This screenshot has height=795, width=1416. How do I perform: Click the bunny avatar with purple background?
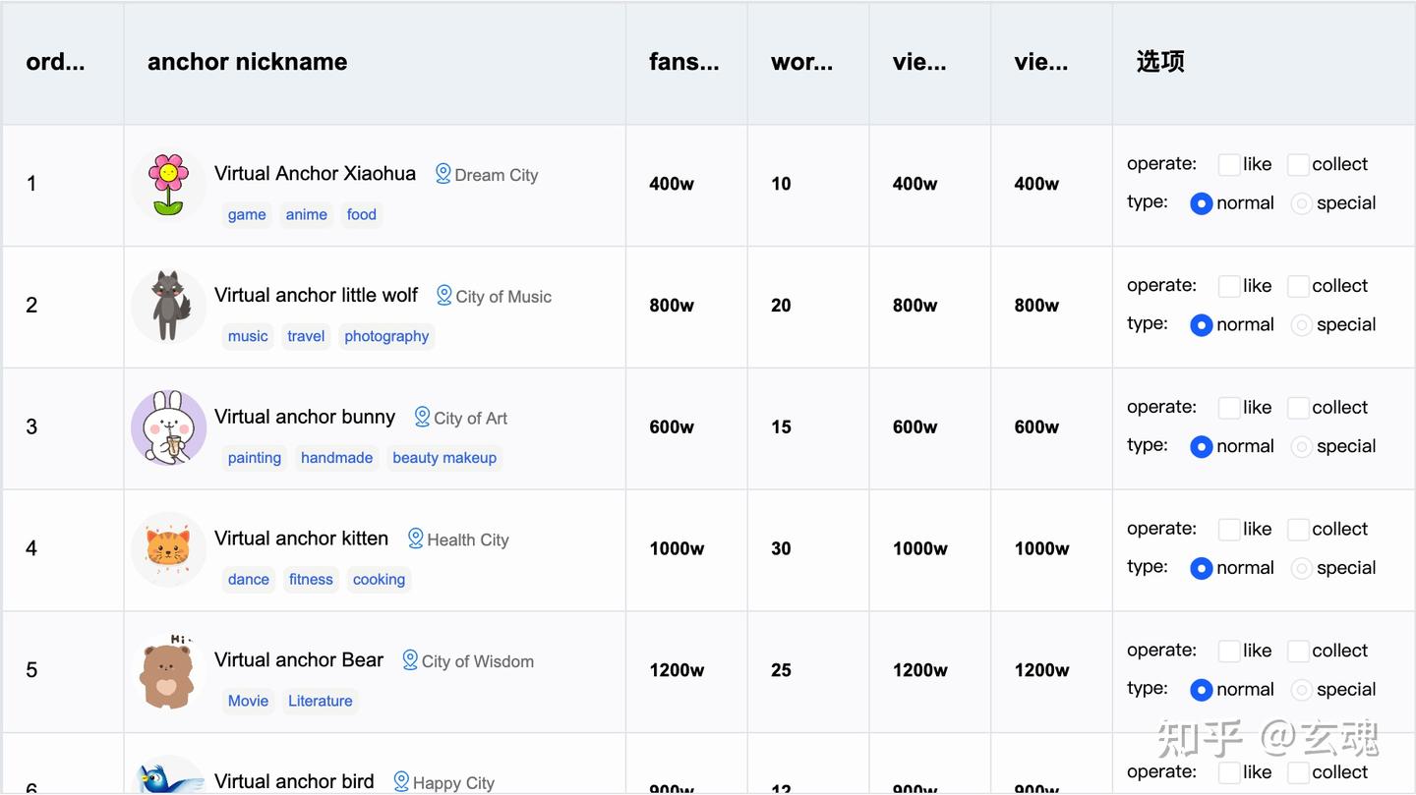[x=168, y=427]
